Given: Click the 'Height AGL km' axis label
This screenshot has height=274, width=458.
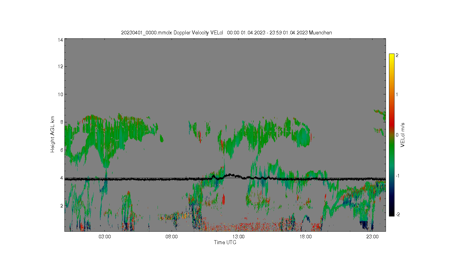Looking at the screenshot, I should [53, 134].
